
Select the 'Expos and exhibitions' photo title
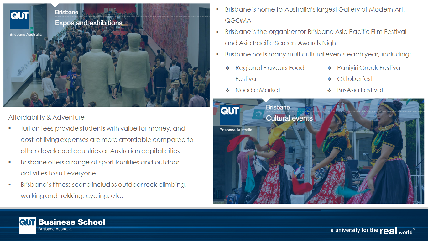[x=89, y=23]
